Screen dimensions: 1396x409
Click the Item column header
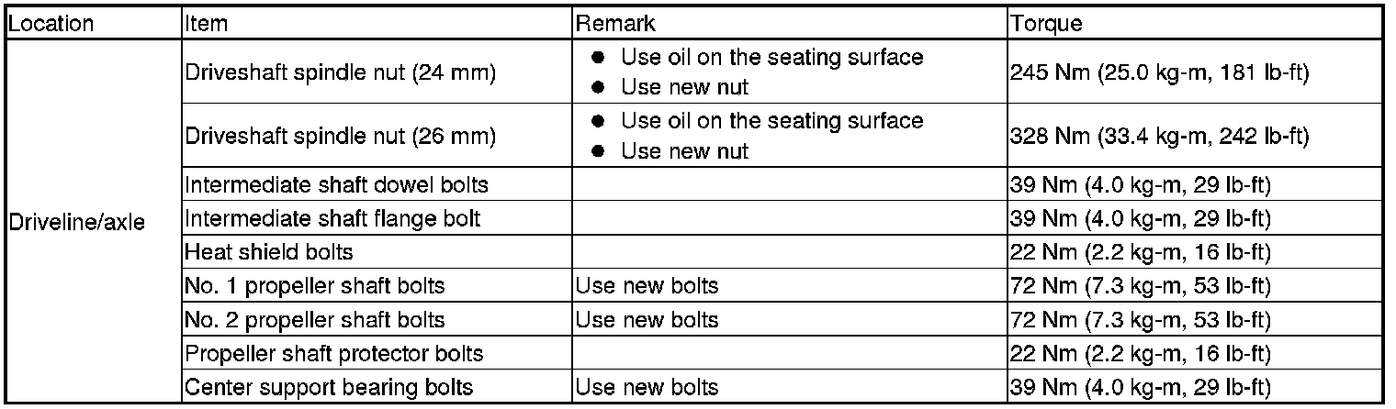click(207, 24)
